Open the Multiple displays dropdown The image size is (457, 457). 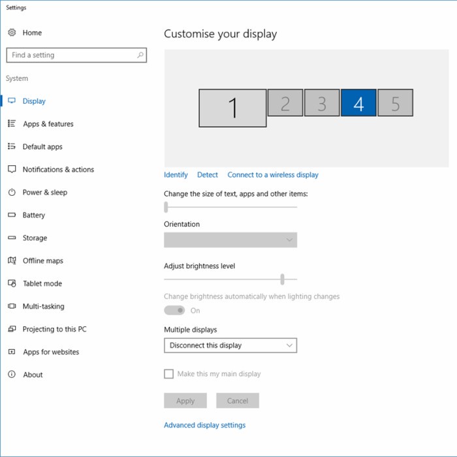(x=230, y=345)
